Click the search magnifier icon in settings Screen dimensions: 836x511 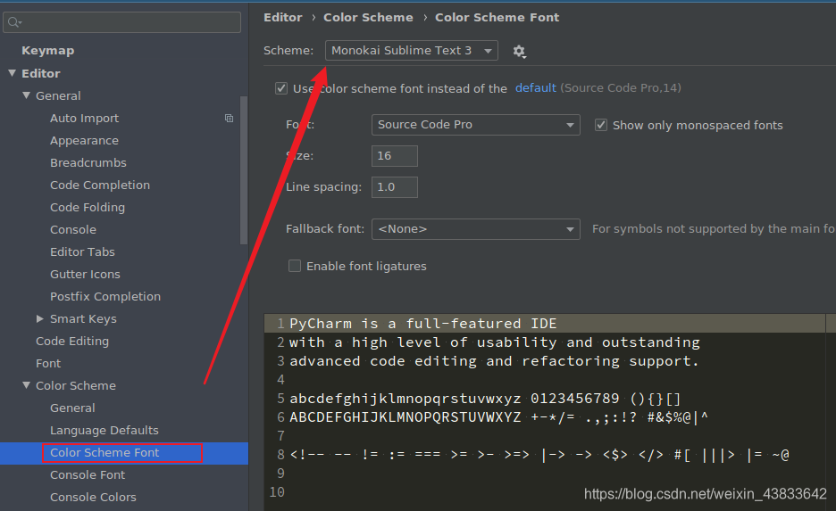pyautogui.click(x=14, y=22)
